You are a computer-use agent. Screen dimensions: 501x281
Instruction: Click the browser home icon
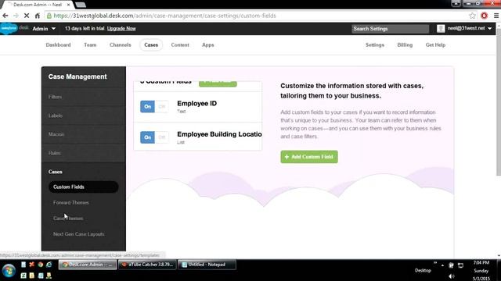(38, 16)
